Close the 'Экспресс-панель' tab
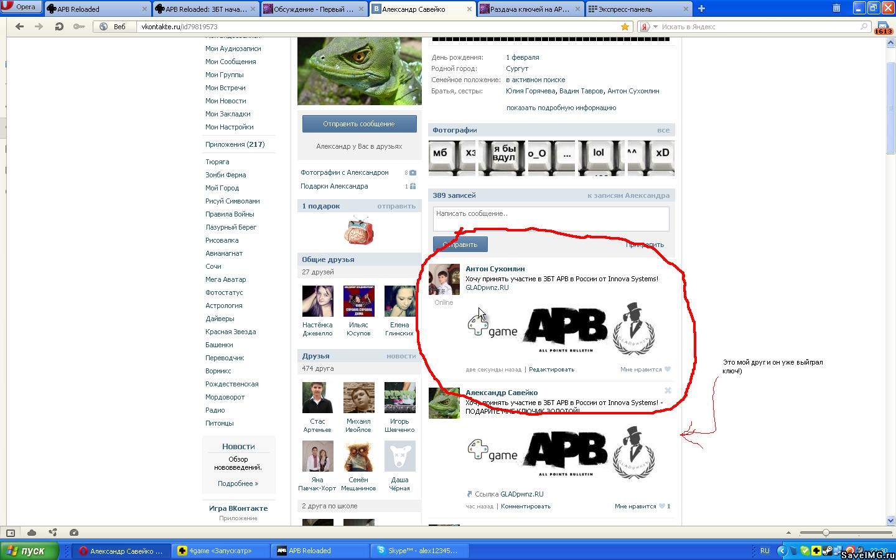This screenshot has width=896, height=560. click(x=686, y=9)
